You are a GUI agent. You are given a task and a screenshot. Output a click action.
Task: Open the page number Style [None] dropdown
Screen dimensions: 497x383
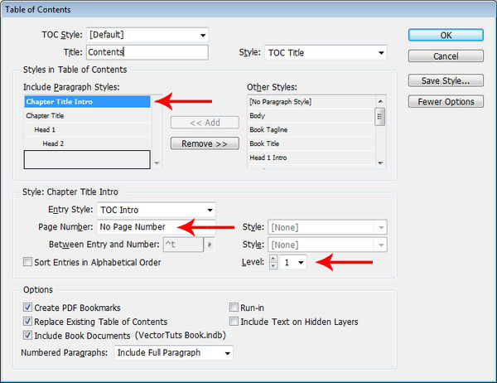327,227
